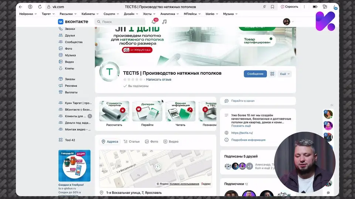Toggle the Вы подписаны subscription status
The width and height of the screenshot is (355, 199).
(136, 86)
